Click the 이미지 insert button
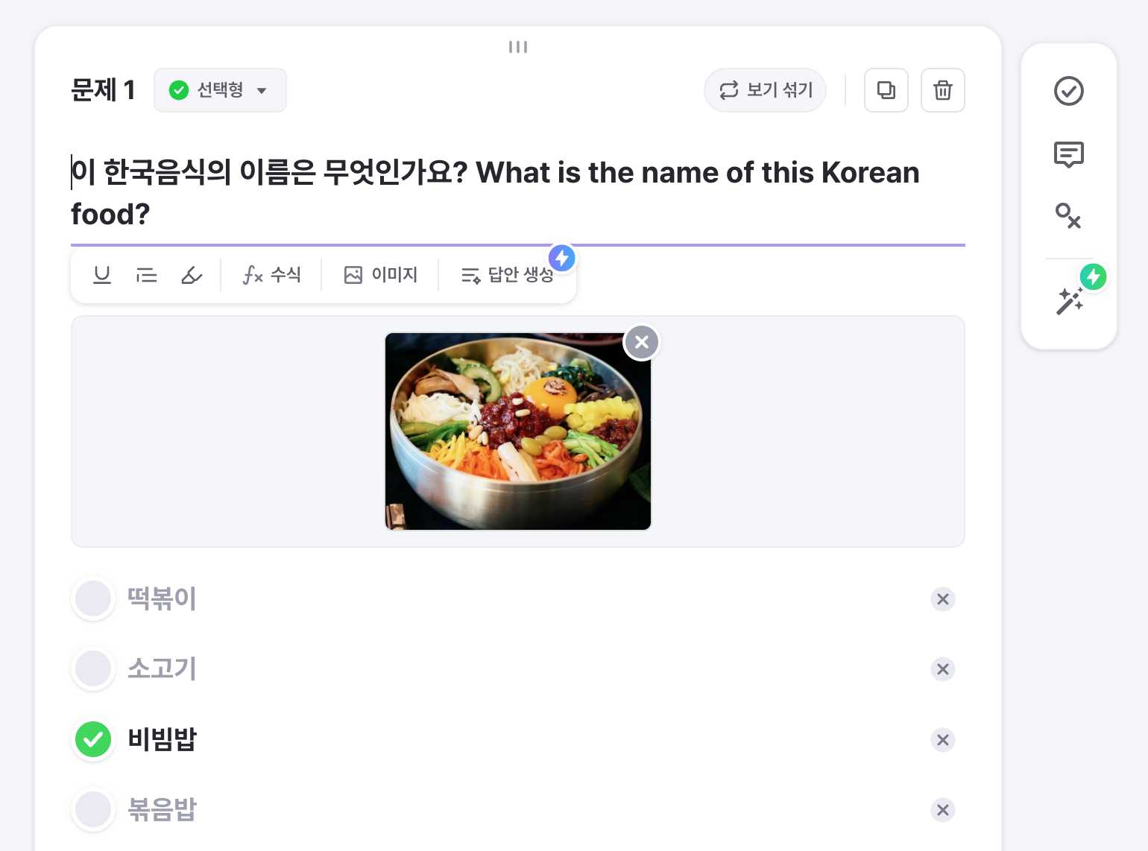This screenshot has height=851, width=1148. 381,275
